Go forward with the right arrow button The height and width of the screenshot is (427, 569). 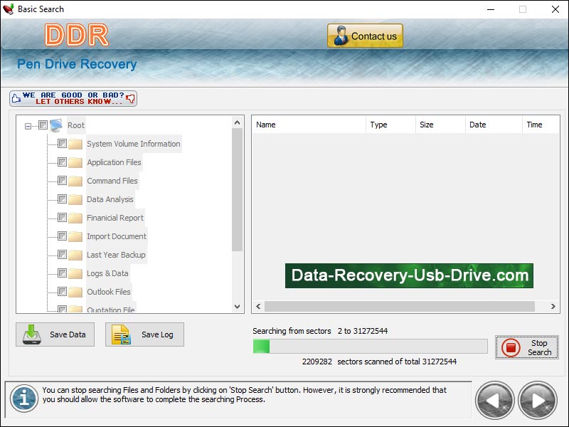538,401
